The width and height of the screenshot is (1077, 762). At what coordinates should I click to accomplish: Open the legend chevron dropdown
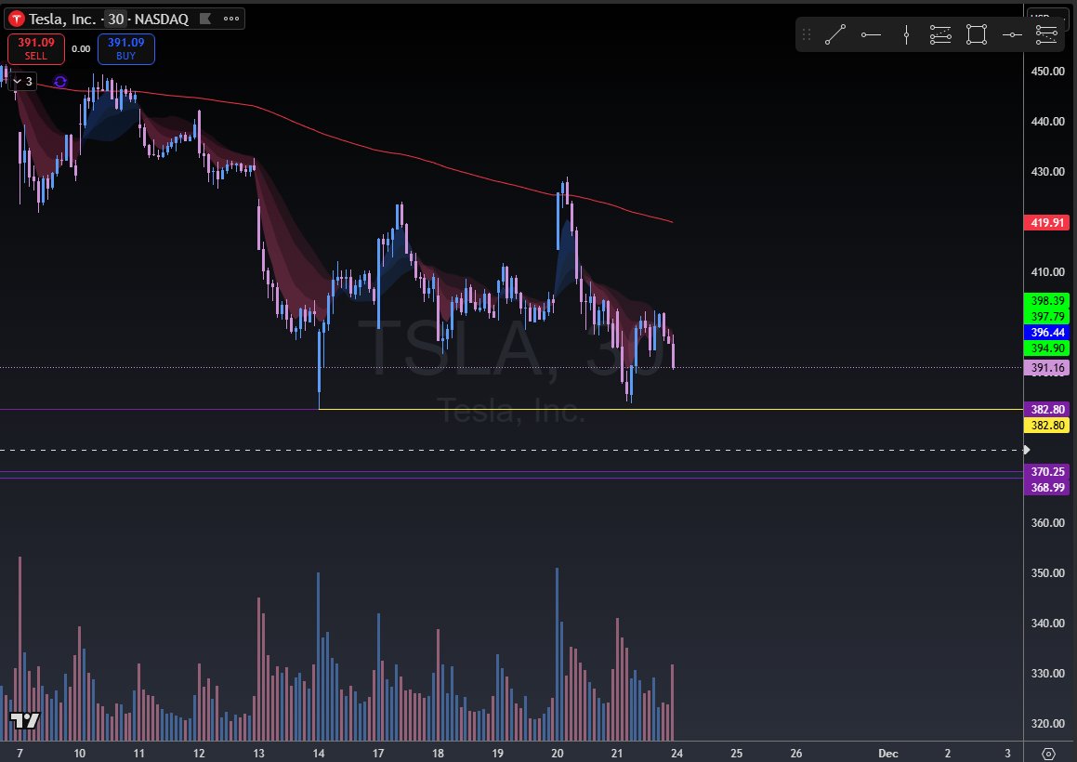click(17, 81)
